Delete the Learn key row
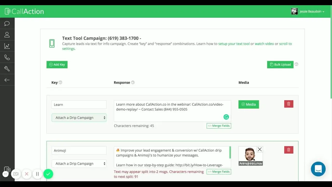Viewport: 332px width, 187px height. pos(289,104)
